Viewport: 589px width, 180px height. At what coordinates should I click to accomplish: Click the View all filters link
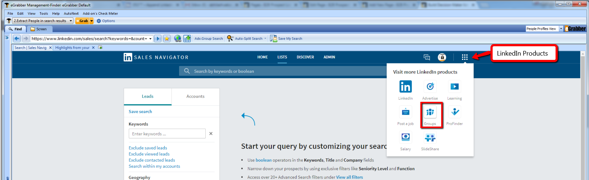coord(350,177)
